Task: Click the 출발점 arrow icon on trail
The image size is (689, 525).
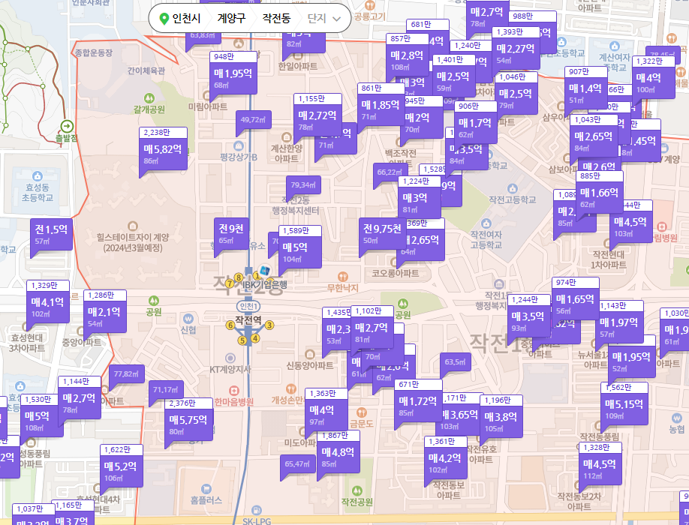Action: (67, 127)
